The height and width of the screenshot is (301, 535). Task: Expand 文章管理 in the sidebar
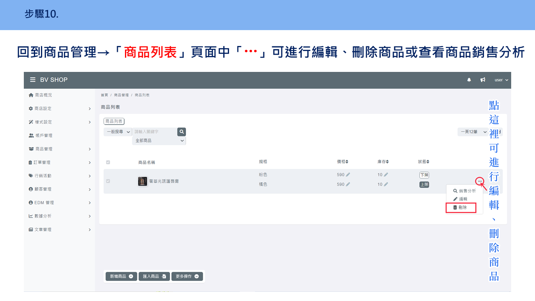coord(59,230)
